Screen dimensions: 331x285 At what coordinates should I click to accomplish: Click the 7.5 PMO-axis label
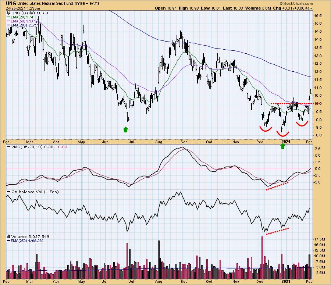tap(318, 149)
